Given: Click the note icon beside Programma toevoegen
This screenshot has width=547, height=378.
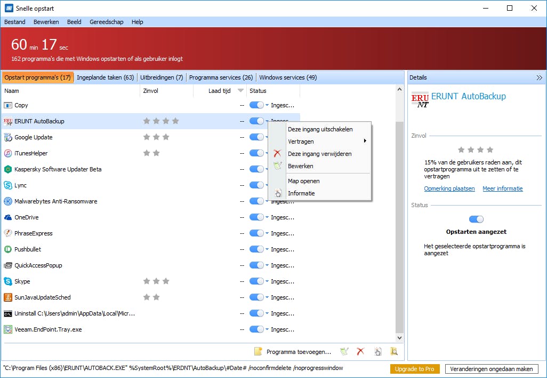Looking at the screenshot, I should coord(258,351).
